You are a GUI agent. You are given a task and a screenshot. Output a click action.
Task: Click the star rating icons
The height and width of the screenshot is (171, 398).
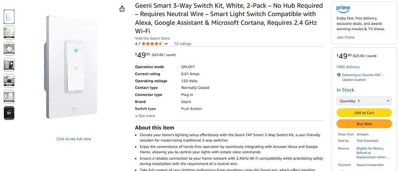click(x=152, y=43)
